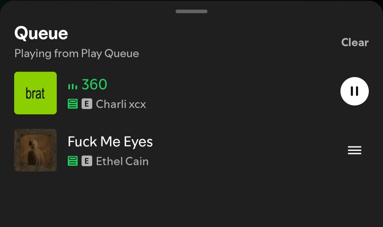Collapse the queue sheet using the top handle
Image resolution: width=383 pixels, height=227 pixels.
(x=191, y=11)
